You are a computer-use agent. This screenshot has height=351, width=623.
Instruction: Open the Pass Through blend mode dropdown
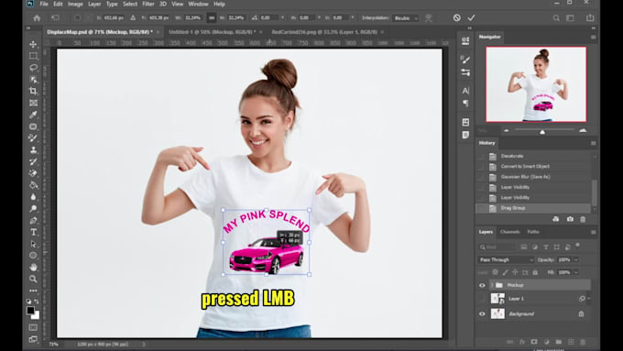tap(506, 259)
